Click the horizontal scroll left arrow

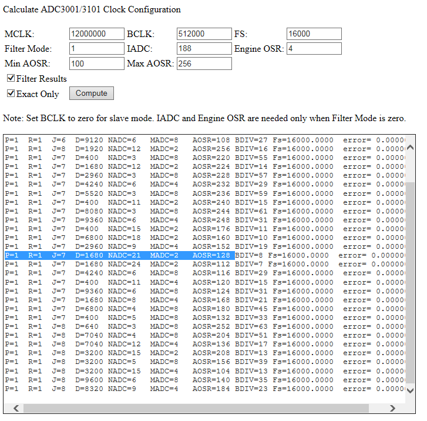[16, 408]
